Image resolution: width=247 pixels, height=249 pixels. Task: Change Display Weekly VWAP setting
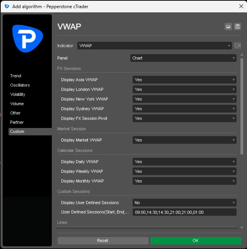[x=184, y=171]
